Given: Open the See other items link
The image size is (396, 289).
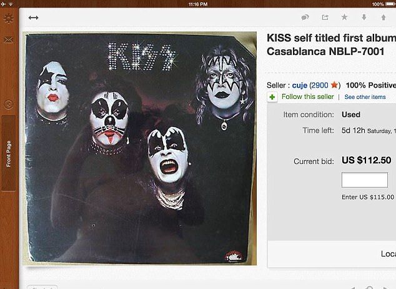Looking at the screenshot, I should [x=365, y=97].
